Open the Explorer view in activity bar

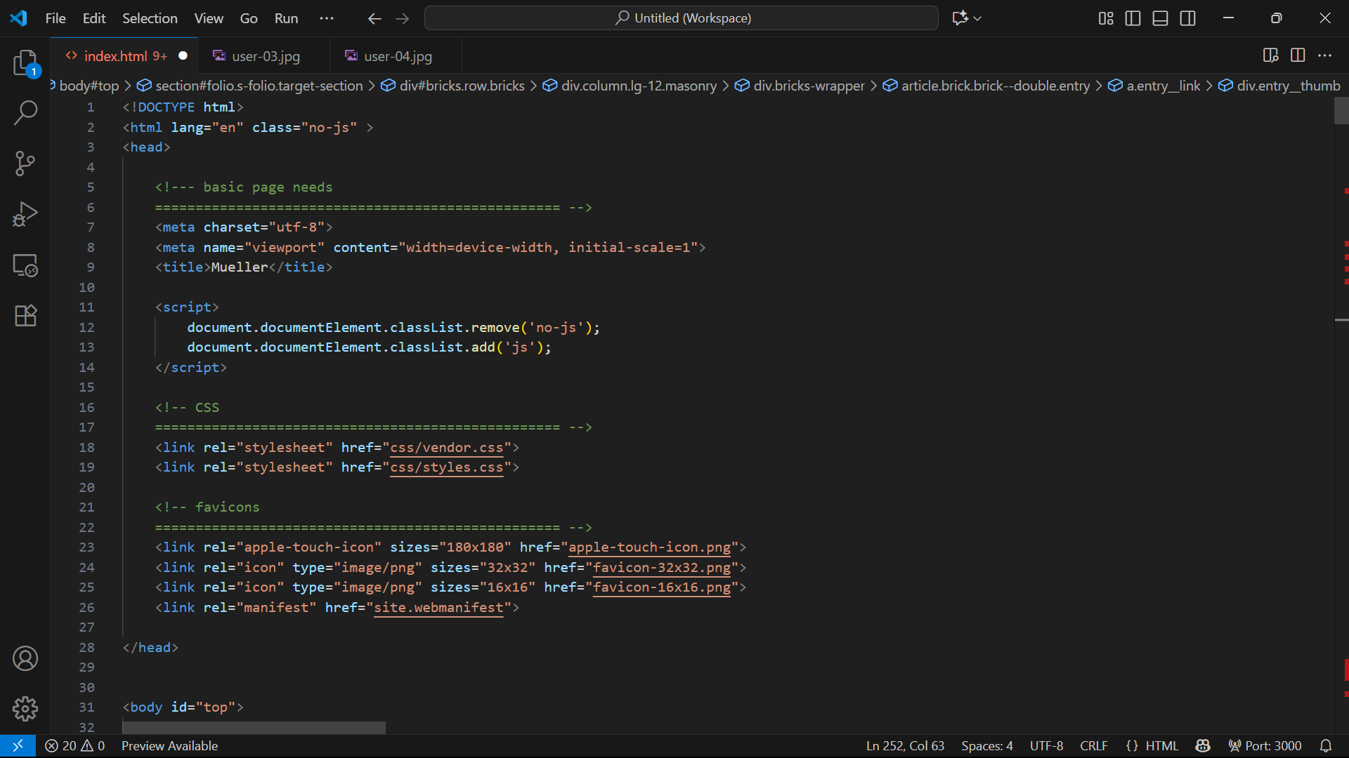pos(25,62)
